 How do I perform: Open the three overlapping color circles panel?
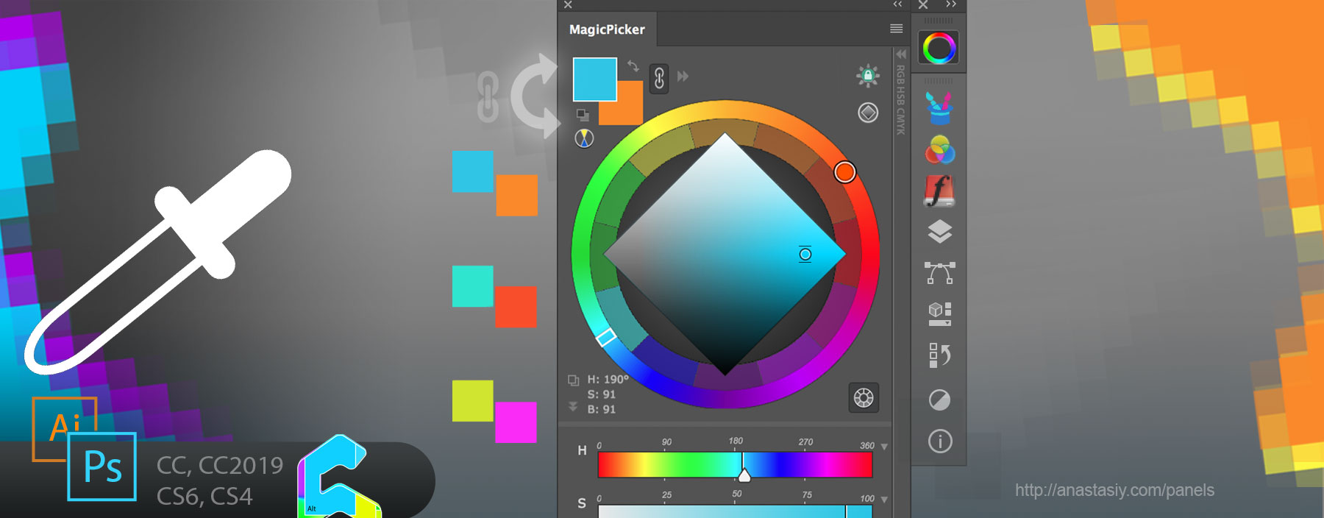939,150
